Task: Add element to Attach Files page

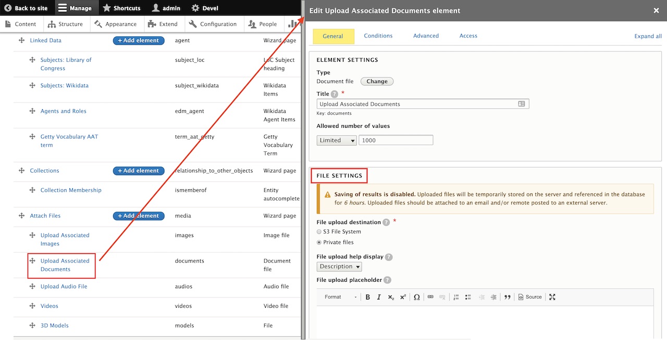Action: pos(139,216)
